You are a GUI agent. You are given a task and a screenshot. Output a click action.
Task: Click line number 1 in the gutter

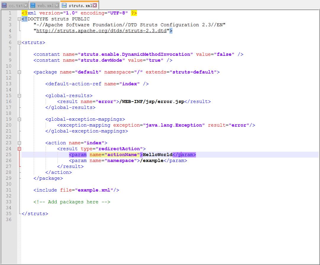[x=10, y=13]
